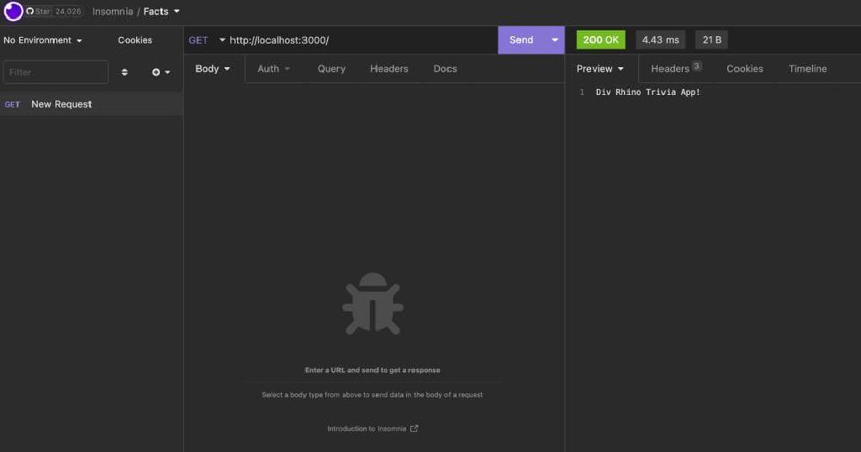Expand the Preview mode dropdown
Viewport: 861px width, 452px height.
coord(600,69)
